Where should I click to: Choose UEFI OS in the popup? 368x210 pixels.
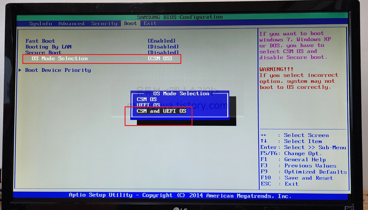(148, 105)
